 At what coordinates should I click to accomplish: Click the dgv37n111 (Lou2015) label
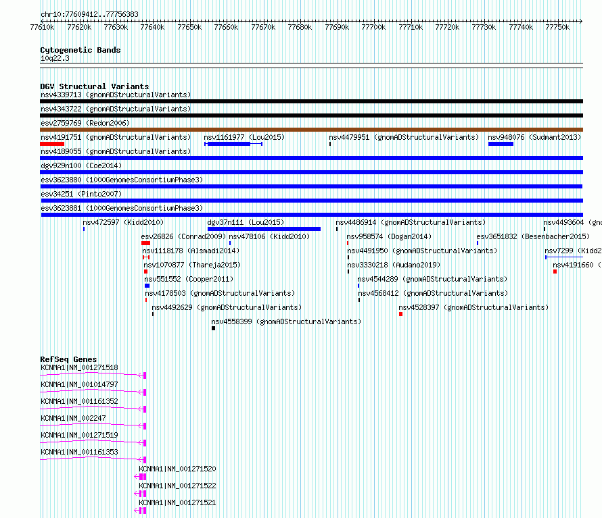[x=246, y=222]
